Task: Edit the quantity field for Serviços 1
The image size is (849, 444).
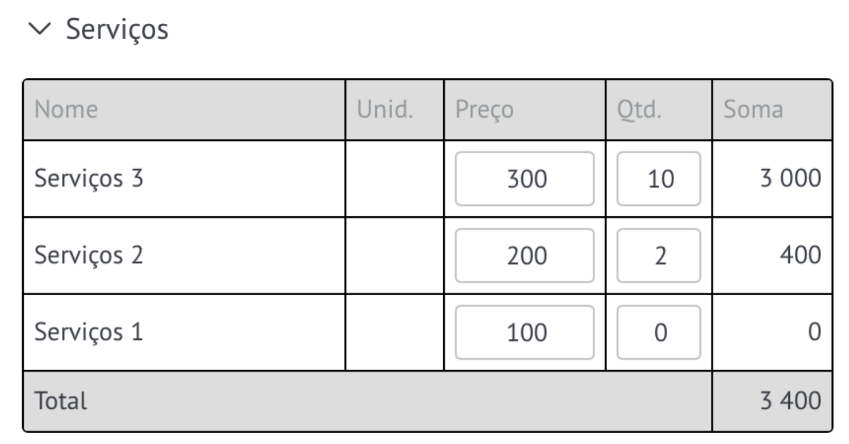Action: 659,332
